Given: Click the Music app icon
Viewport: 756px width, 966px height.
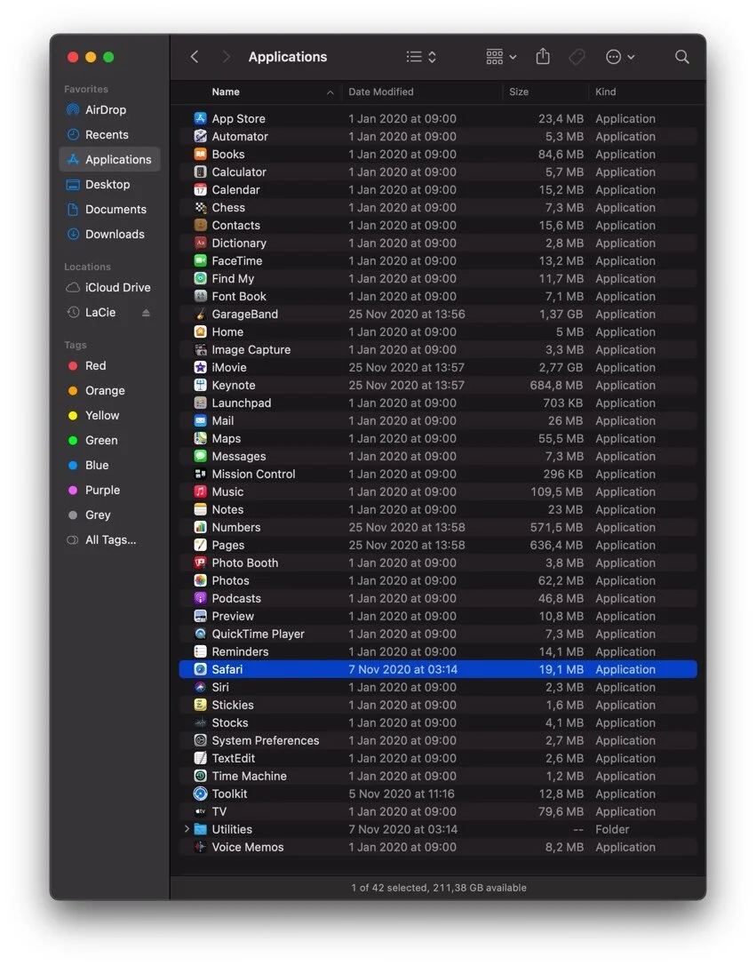Looking at the screenshot, I should (200, 491).
